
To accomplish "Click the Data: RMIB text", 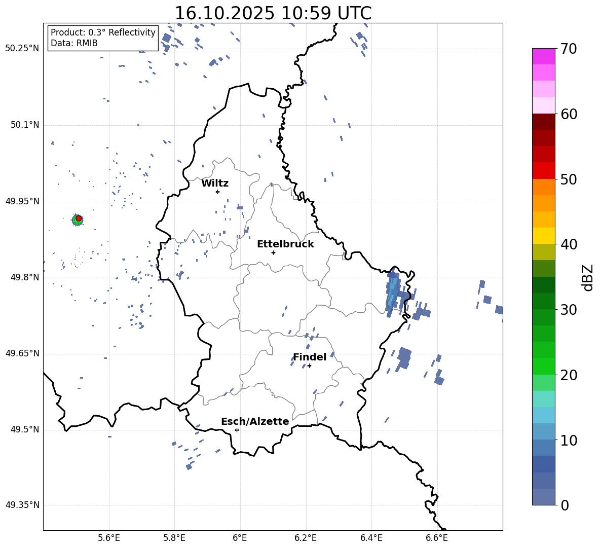I will pyautogui.click(x=74, y=43).
